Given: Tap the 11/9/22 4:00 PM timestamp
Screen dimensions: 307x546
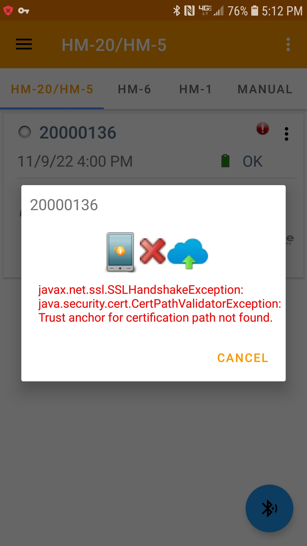Looking at the screenshot, I should coord(75,162).
